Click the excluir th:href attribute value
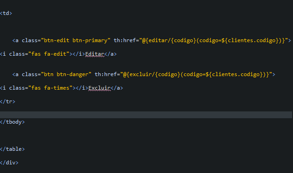Viewport: 293px width, 173px height. tap(196, 74)
